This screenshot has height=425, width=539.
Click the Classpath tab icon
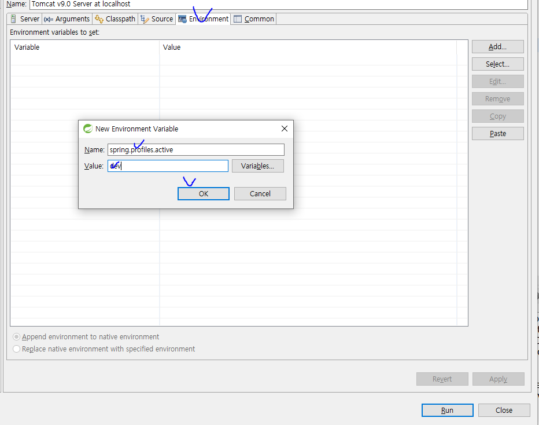click(99, 19)
